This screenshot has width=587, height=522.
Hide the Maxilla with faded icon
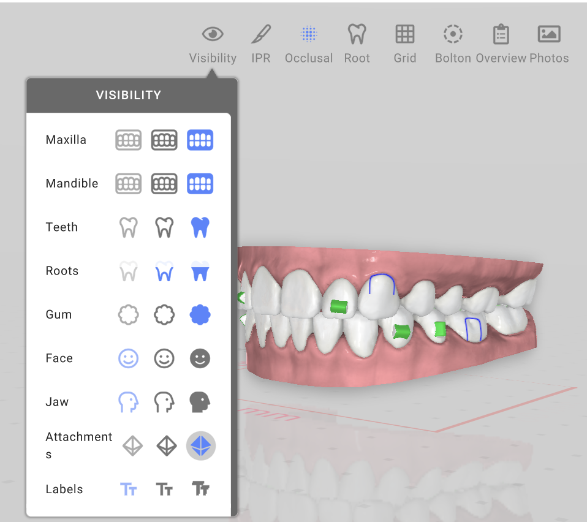click(129, 140)
